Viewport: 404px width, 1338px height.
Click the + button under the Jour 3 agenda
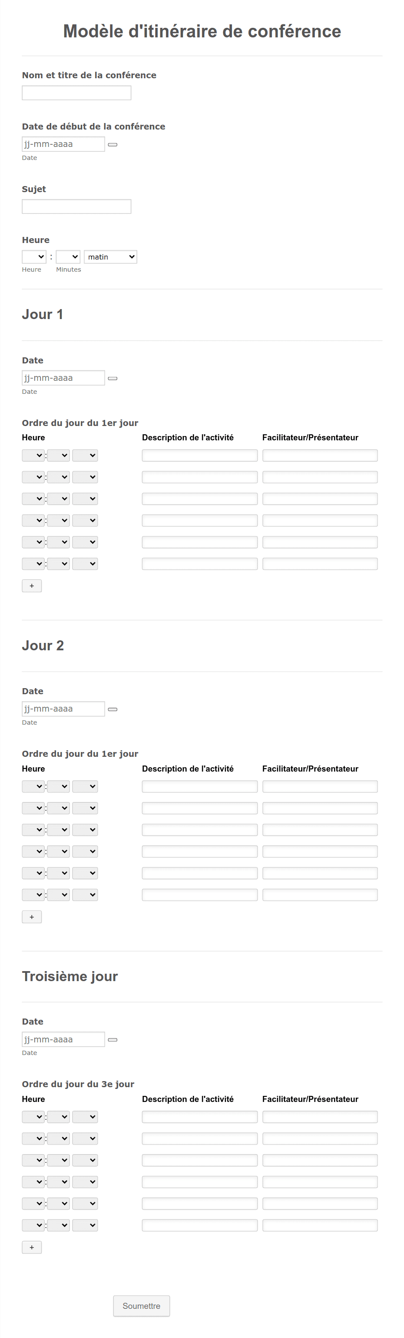pyautogui.click(x=32, y=1247)
